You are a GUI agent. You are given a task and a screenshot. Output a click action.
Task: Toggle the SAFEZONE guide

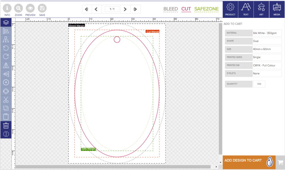tap(207, 9)
